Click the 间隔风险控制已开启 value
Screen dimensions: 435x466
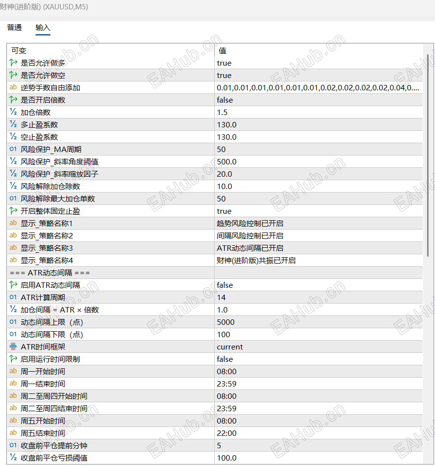250,235
